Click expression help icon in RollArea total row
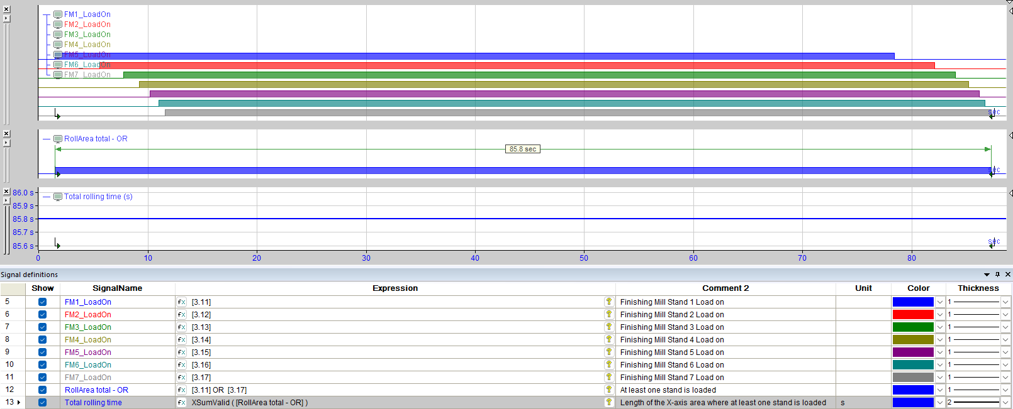This screenshot has height=409, width=1013. [609, 390]
